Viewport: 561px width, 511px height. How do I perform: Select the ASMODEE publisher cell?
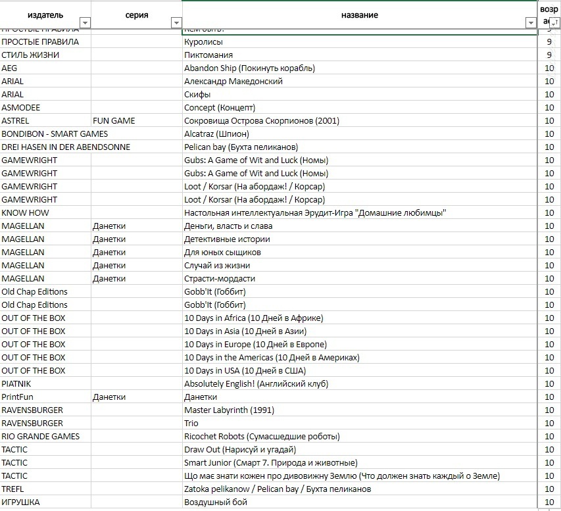pyautogui.click(x=45, y=108)
